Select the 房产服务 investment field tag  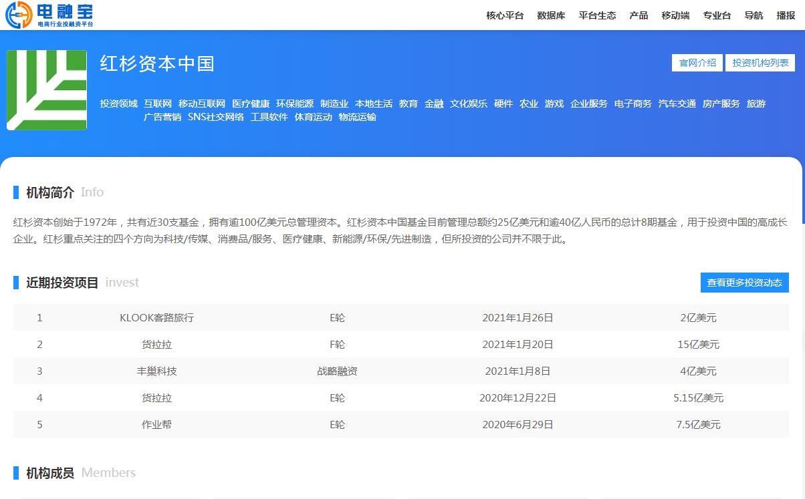721,104
